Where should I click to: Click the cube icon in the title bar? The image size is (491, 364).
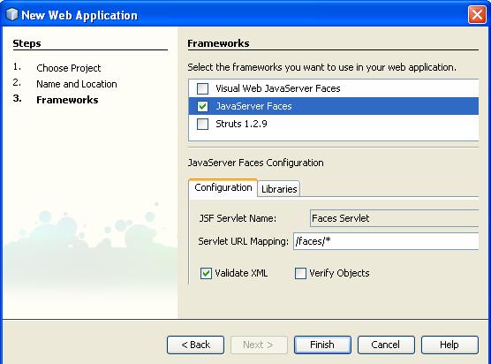[12, 14]
